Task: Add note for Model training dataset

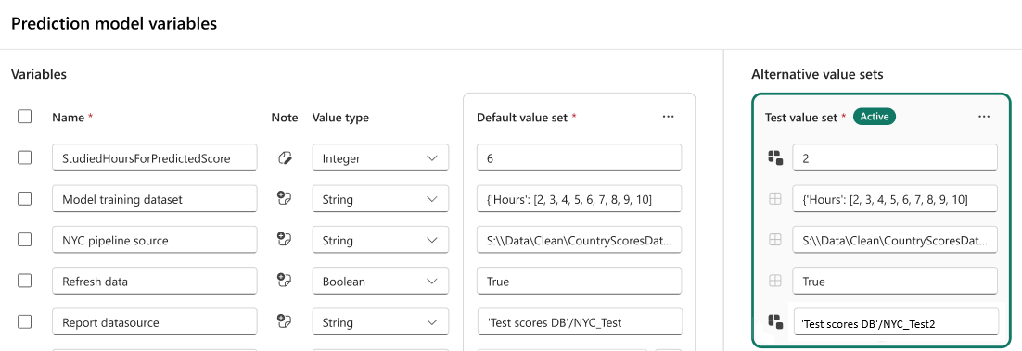Action: coord(284,199)
